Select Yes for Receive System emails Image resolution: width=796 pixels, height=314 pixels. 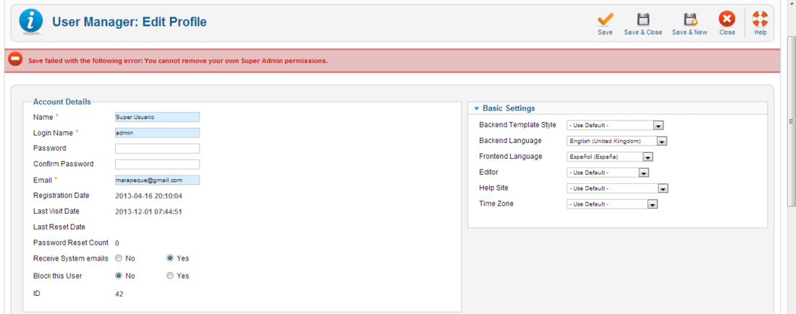[x=170, y=258]
